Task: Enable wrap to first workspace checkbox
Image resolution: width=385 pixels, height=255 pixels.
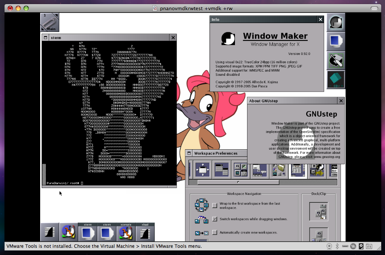Action: click(x=214, y=205)
